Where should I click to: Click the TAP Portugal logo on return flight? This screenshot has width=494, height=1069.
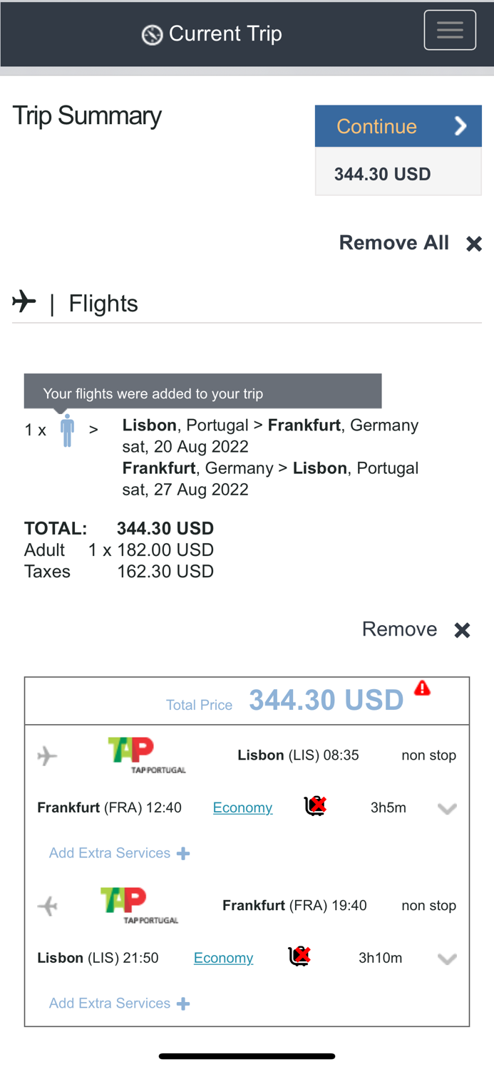tap(140, 905)
